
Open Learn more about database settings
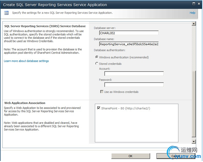(x=26, y=61)
